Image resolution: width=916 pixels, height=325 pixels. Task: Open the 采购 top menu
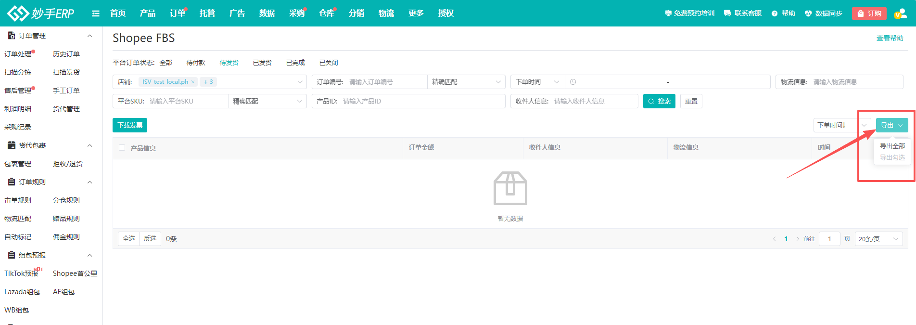[297, 13]
